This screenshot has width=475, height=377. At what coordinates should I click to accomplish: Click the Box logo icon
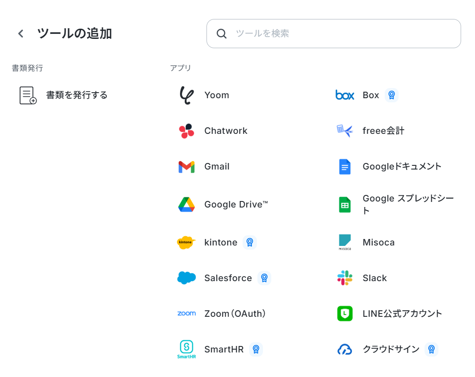345,95
